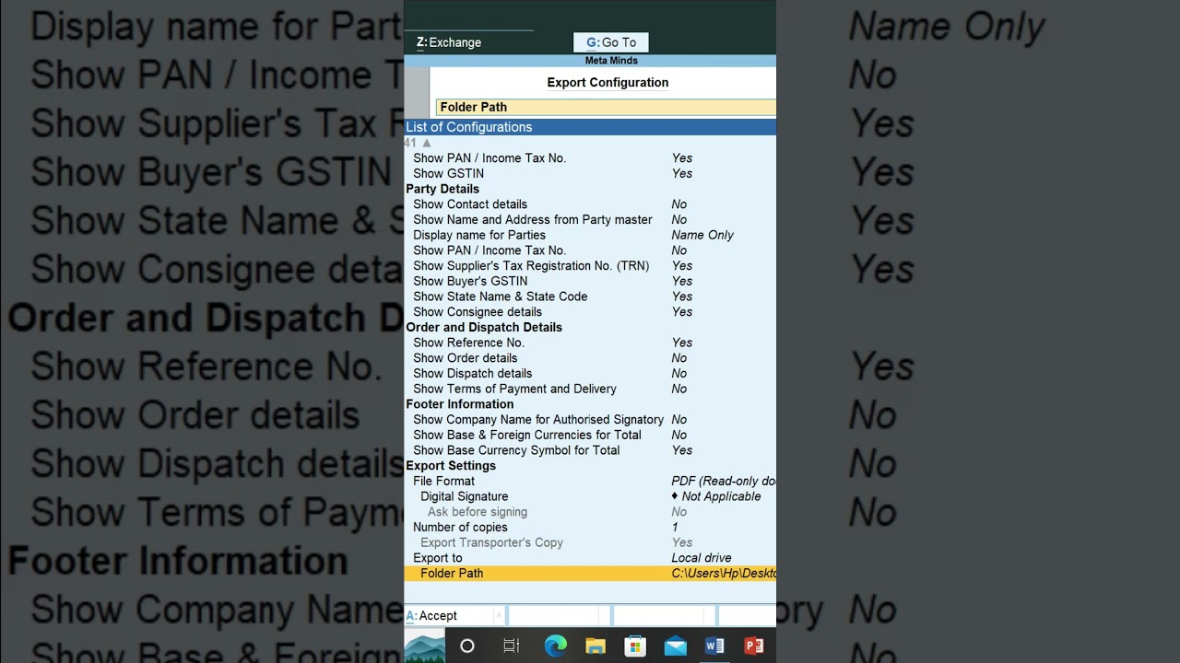Open Word from the taskbar

tap(714, 646)
